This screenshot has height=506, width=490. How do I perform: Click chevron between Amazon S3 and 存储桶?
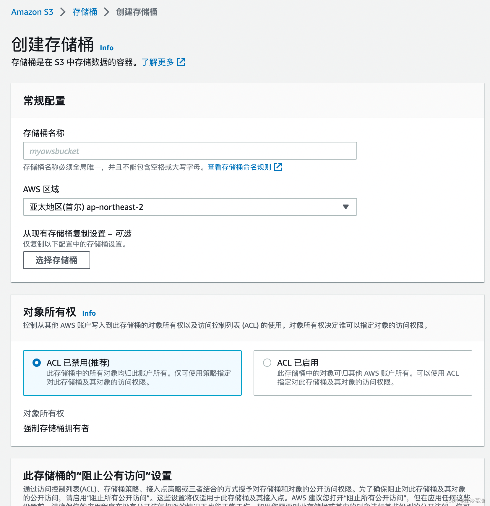(x=63, y=12)
